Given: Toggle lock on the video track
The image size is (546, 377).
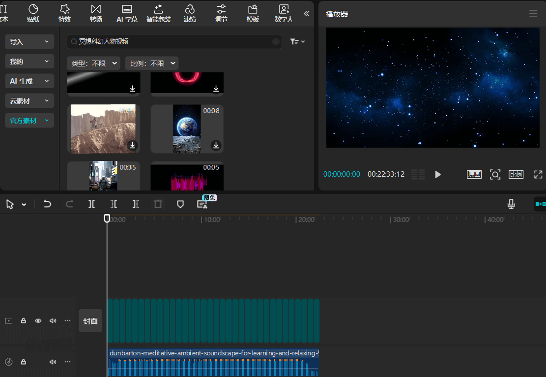Looking at the screenshot, I should [23, 321].
